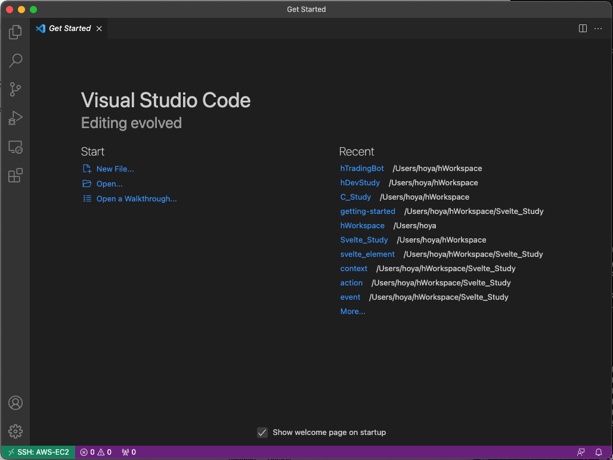Image resolution: width=613 pixels, height=460 pixels.
Task: Click the forwarded ports indicator in status bar
Action: click(x=129, y=452)
